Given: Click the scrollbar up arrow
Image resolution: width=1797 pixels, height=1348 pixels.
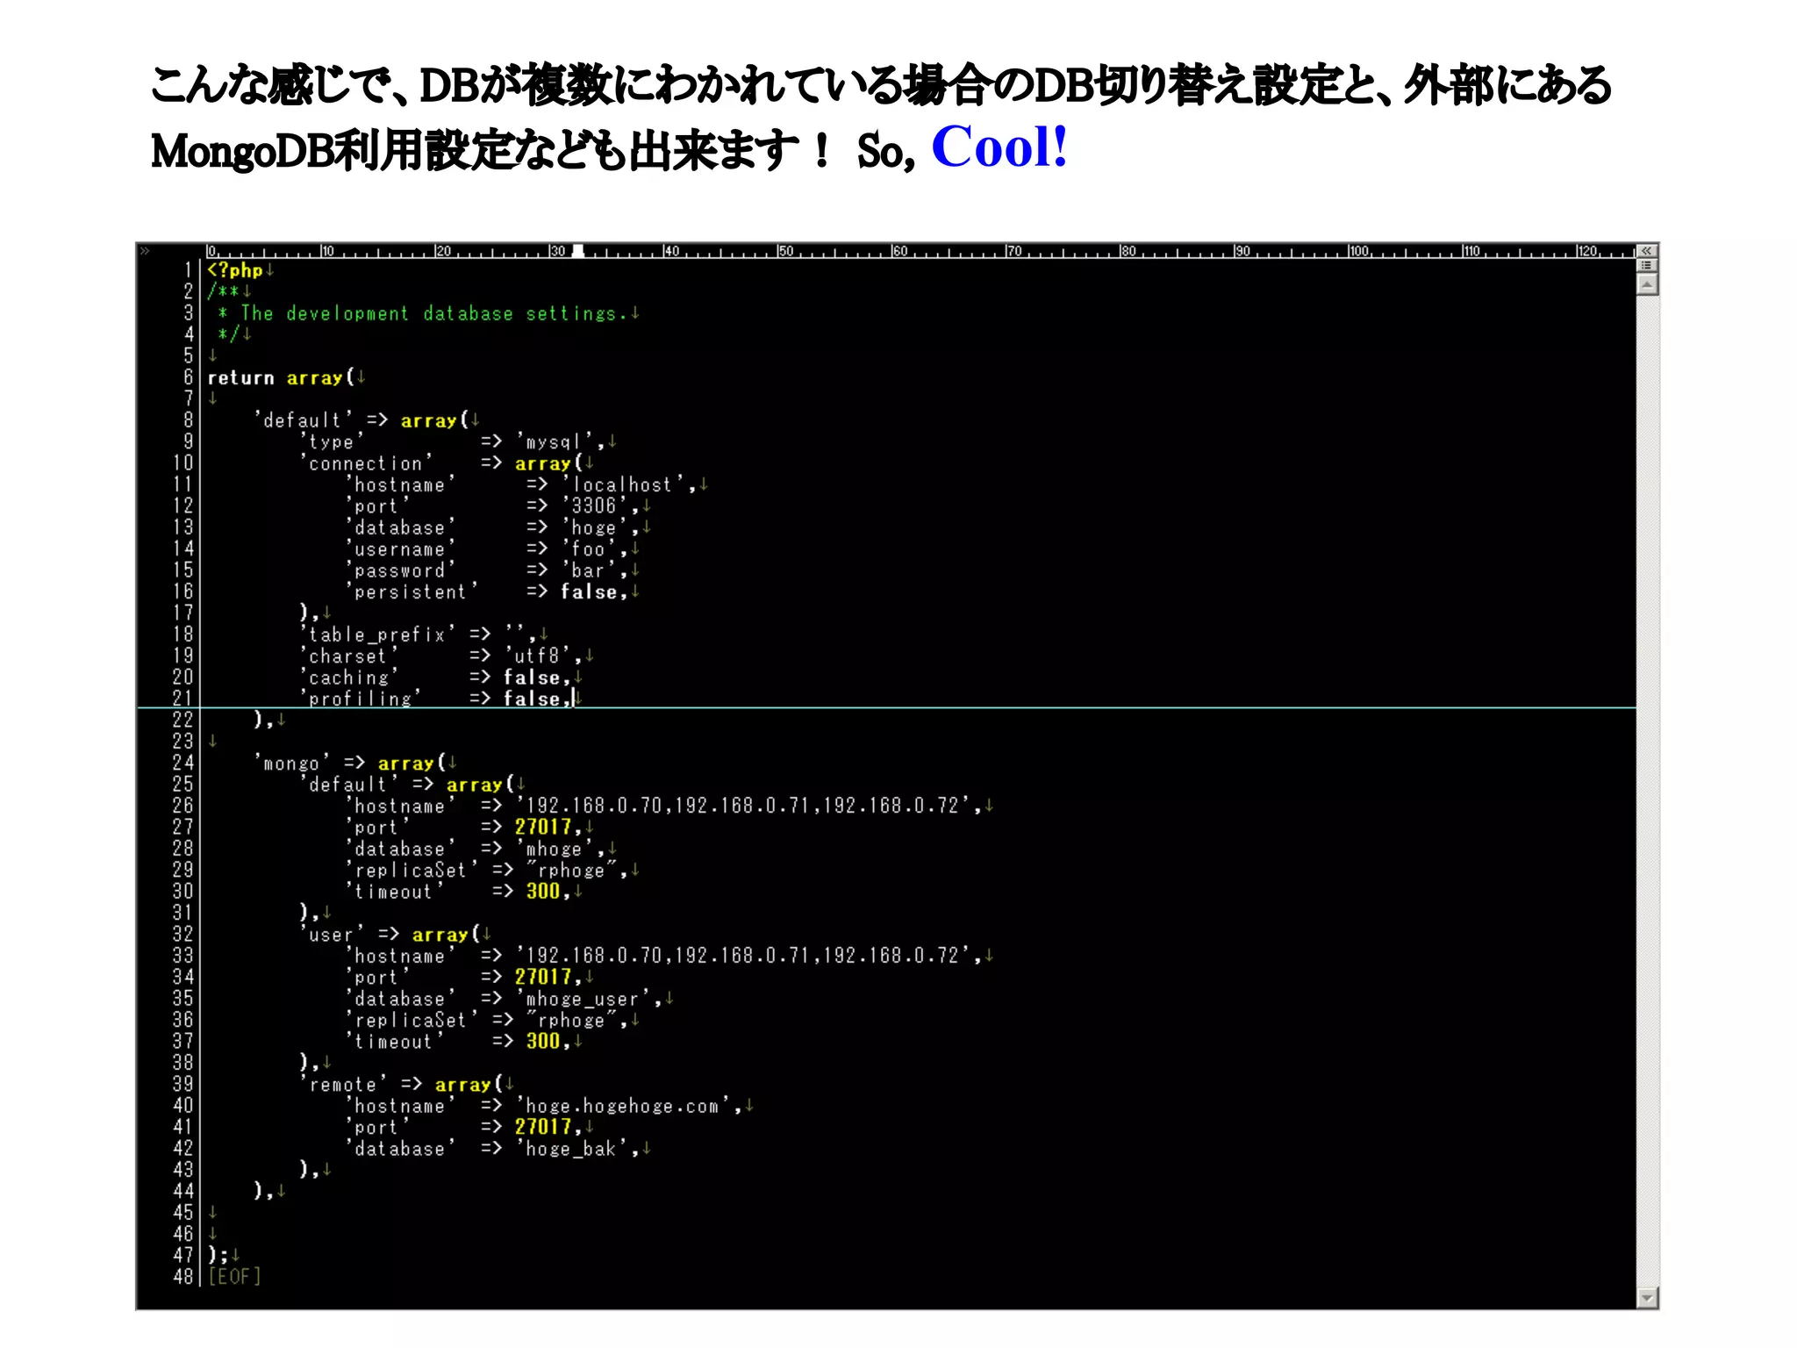Looking at the screenshot, I should [1647, 284].
